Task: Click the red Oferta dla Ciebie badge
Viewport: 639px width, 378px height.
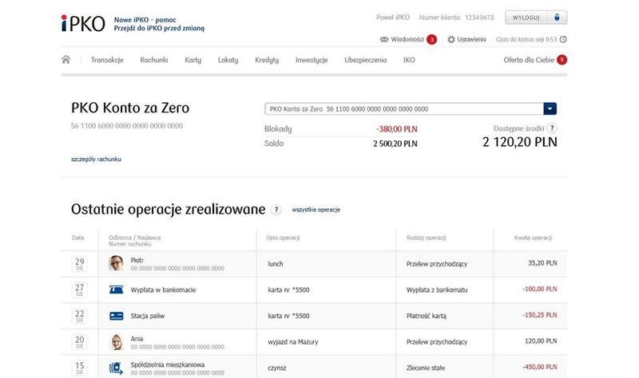Action: click(562, 60)
